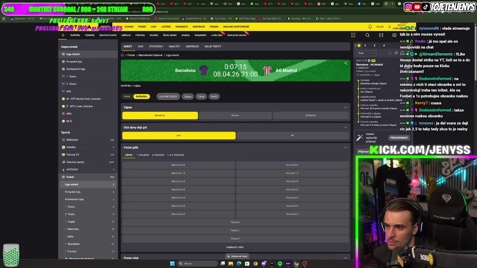
Task: Open Microsoft Store from taskbar
Action: [x=247, y=264]
